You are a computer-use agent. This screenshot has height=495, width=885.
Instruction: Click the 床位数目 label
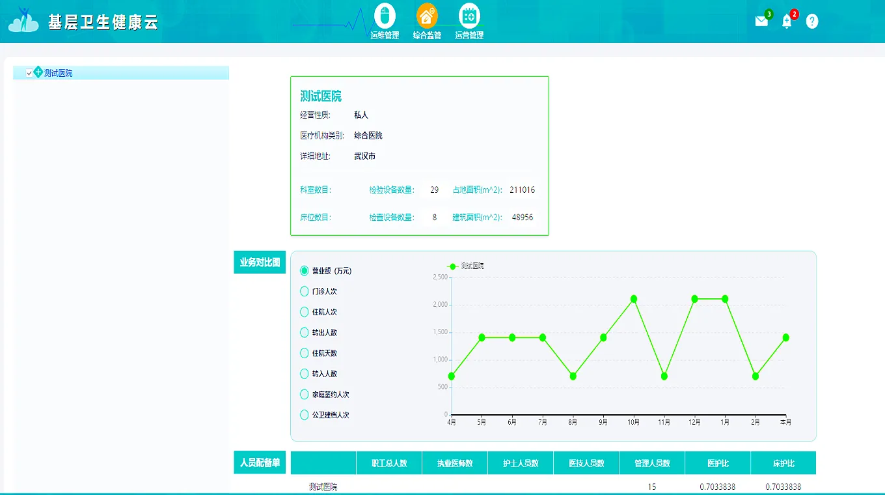(x=316, y=218)
